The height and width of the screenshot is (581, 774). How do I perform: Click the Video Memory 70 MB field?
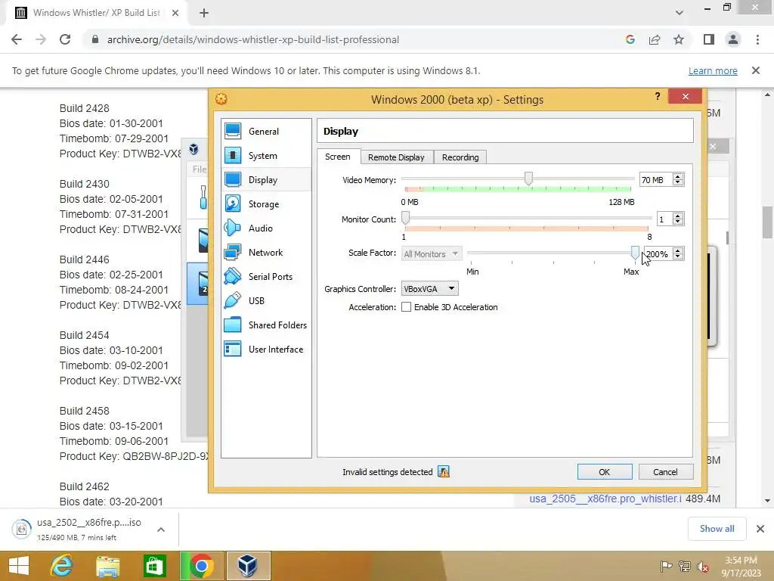click(656, 180)
